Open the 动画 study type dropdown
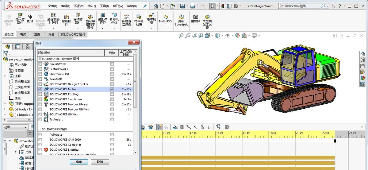This screenshot has width=368, height=170. coord(25,127)
